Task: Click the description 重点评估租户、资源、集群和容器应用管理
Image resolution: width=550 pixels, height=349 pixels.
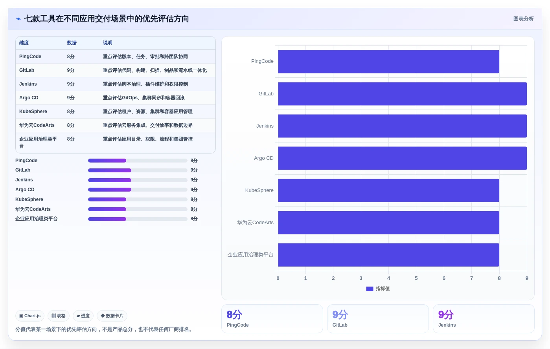Action: (148, 111)
